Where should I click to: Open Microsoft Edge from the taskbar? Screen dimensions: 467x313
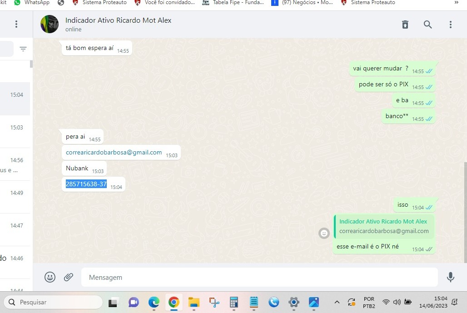154,302
